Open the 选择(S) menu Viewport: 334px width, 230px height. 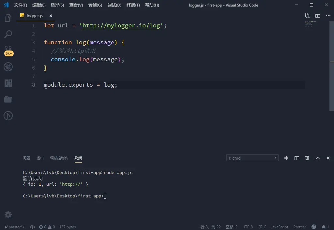57,5
